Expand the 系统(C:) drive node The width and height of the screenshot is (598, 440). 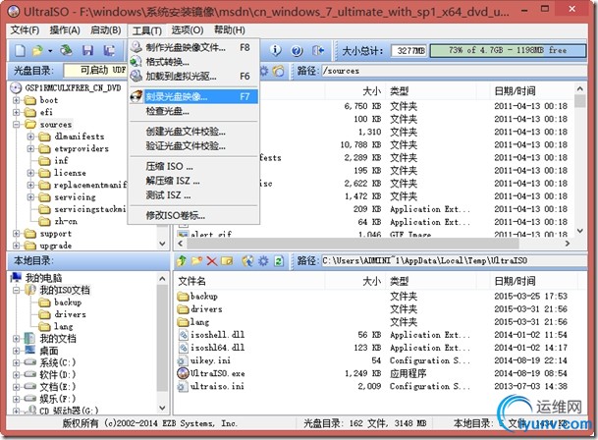click(x=16, y=362)
